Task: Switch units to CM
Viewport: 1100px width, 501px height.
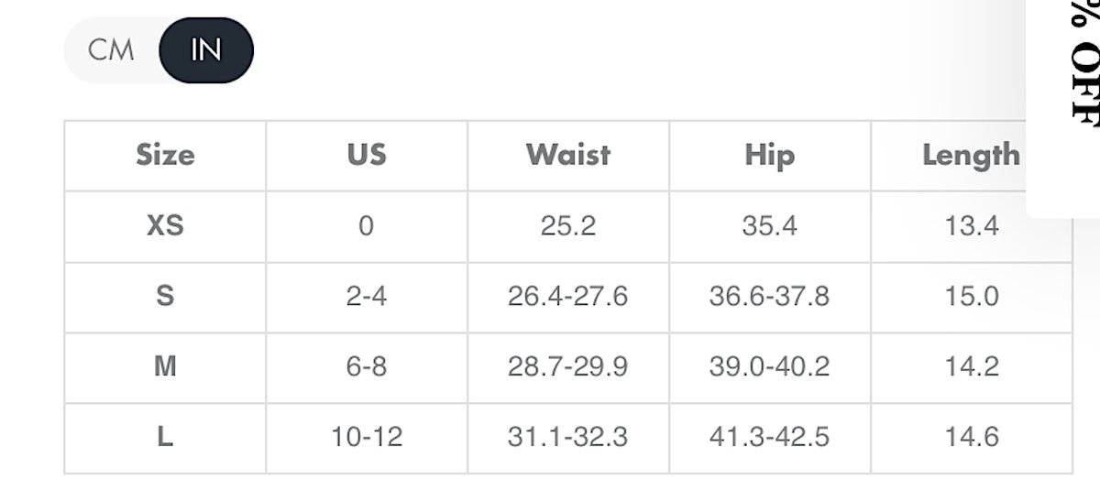Action: click(x=111, y=50)
